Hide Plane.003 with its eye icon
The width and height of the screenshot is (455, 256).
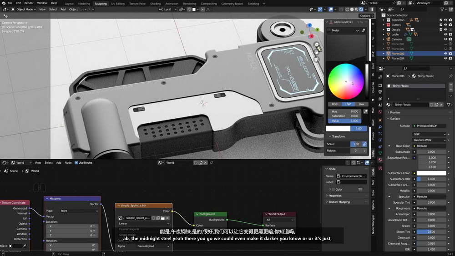(445, 54)
